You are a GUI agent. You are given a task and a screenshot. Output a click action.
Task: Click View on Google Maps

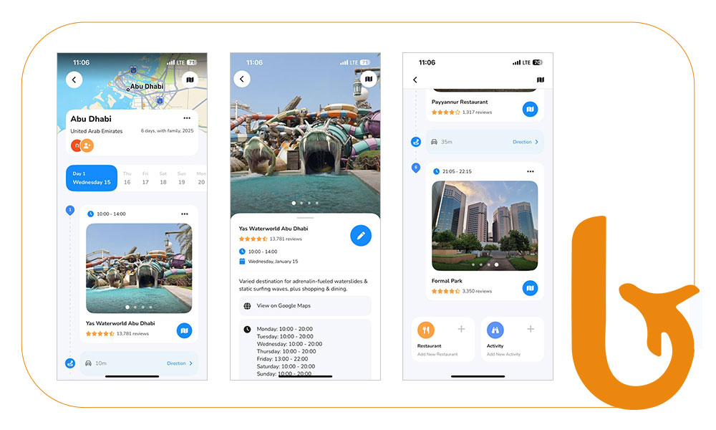(283, 306)
